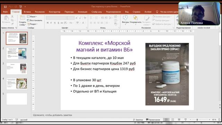The width and height of the screenshot is (222, 125).
Task: Click the Format Painter brush icon
Action: pyautogui.click(x=12, y=24)
